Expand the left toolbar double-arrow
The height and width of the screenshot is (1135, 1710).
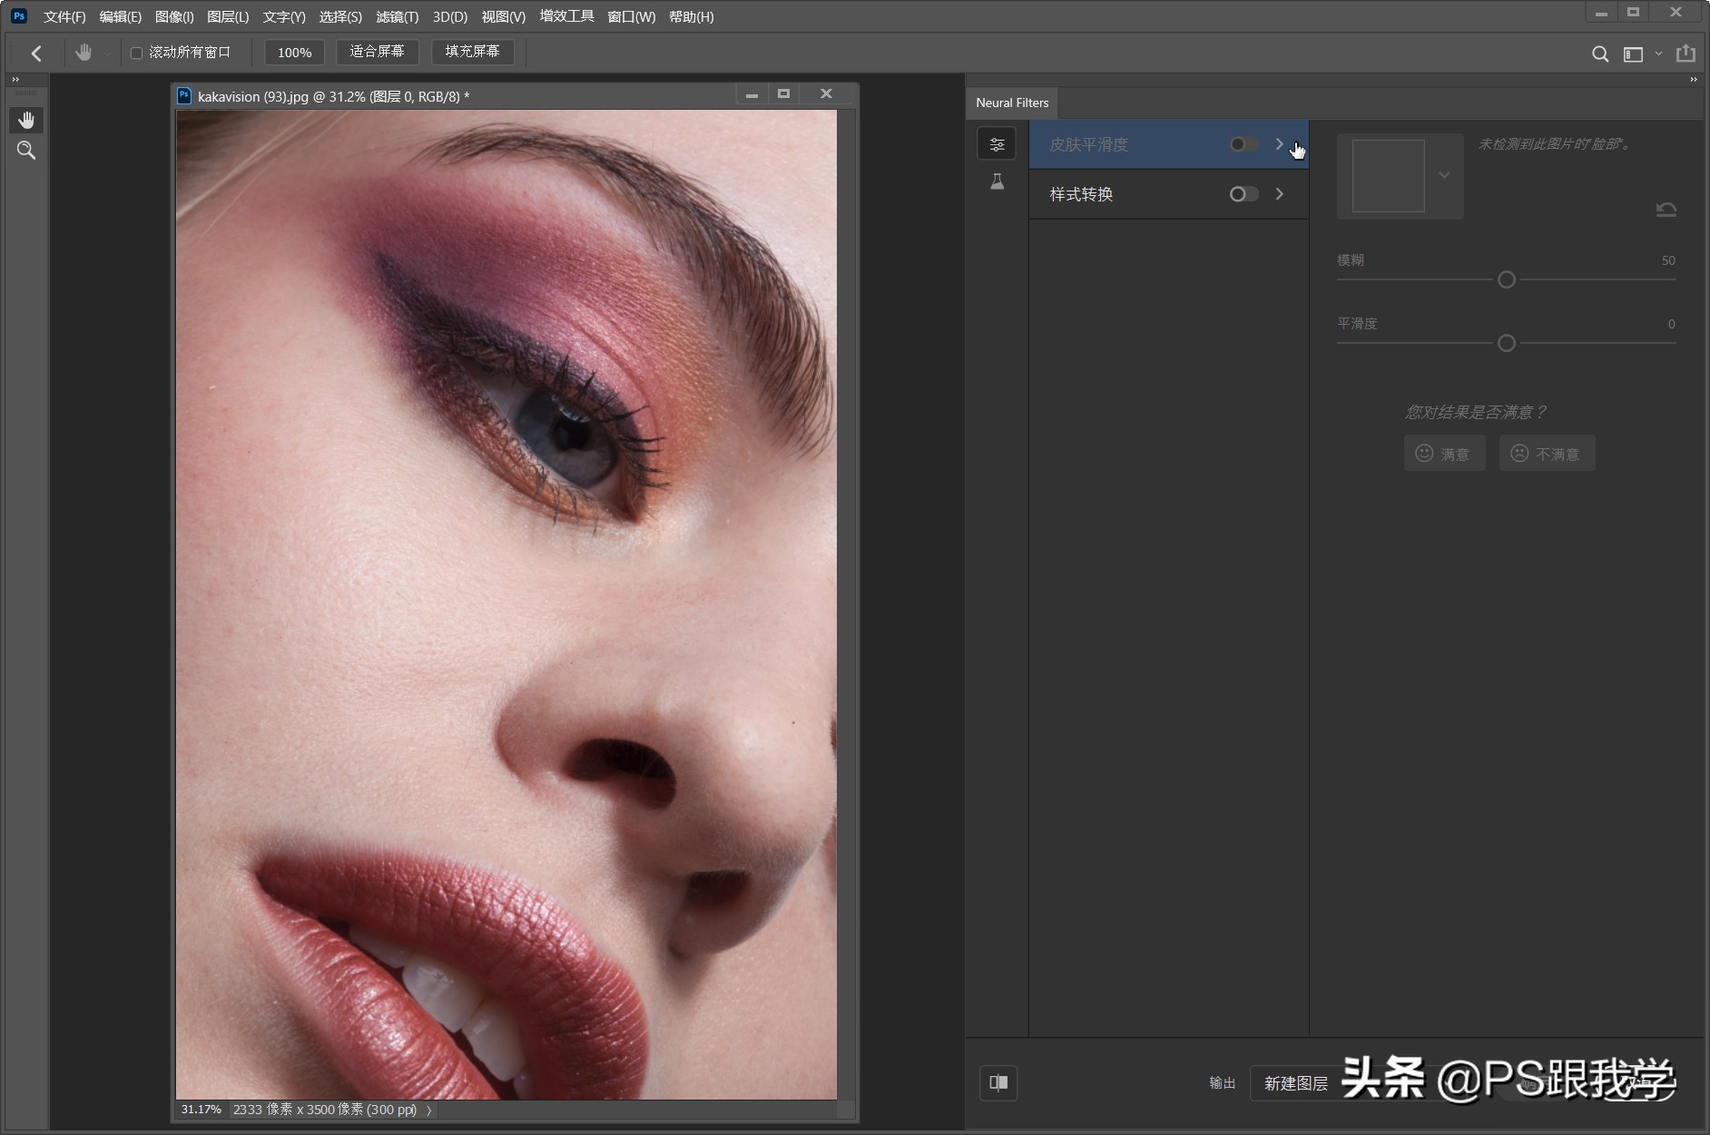[15, 80]
